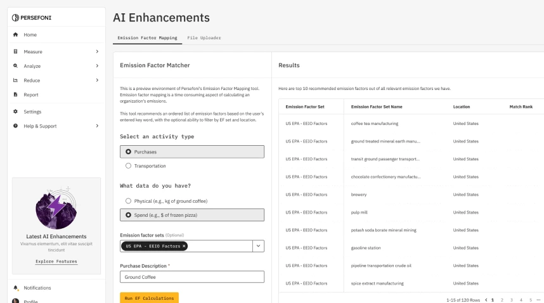Choose the Physical data option
The height and width of the screenshot is (303, 544).
[129, 201]
